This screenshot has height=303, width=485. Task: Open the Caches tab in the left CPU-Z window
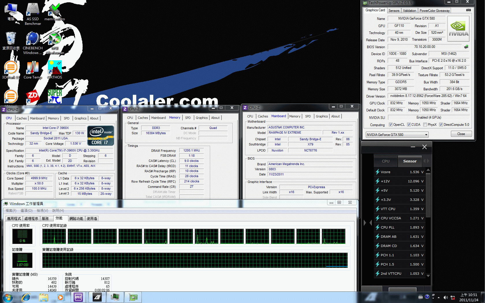(x=22, y=118)
